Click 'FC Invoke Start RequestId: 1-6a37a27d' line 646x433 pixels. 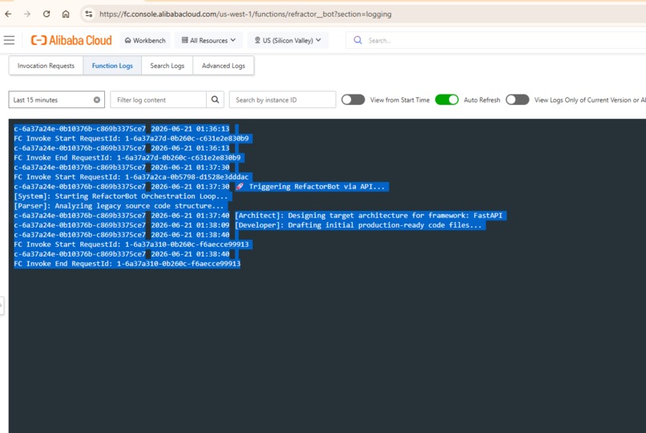click(x=131, y=139)
